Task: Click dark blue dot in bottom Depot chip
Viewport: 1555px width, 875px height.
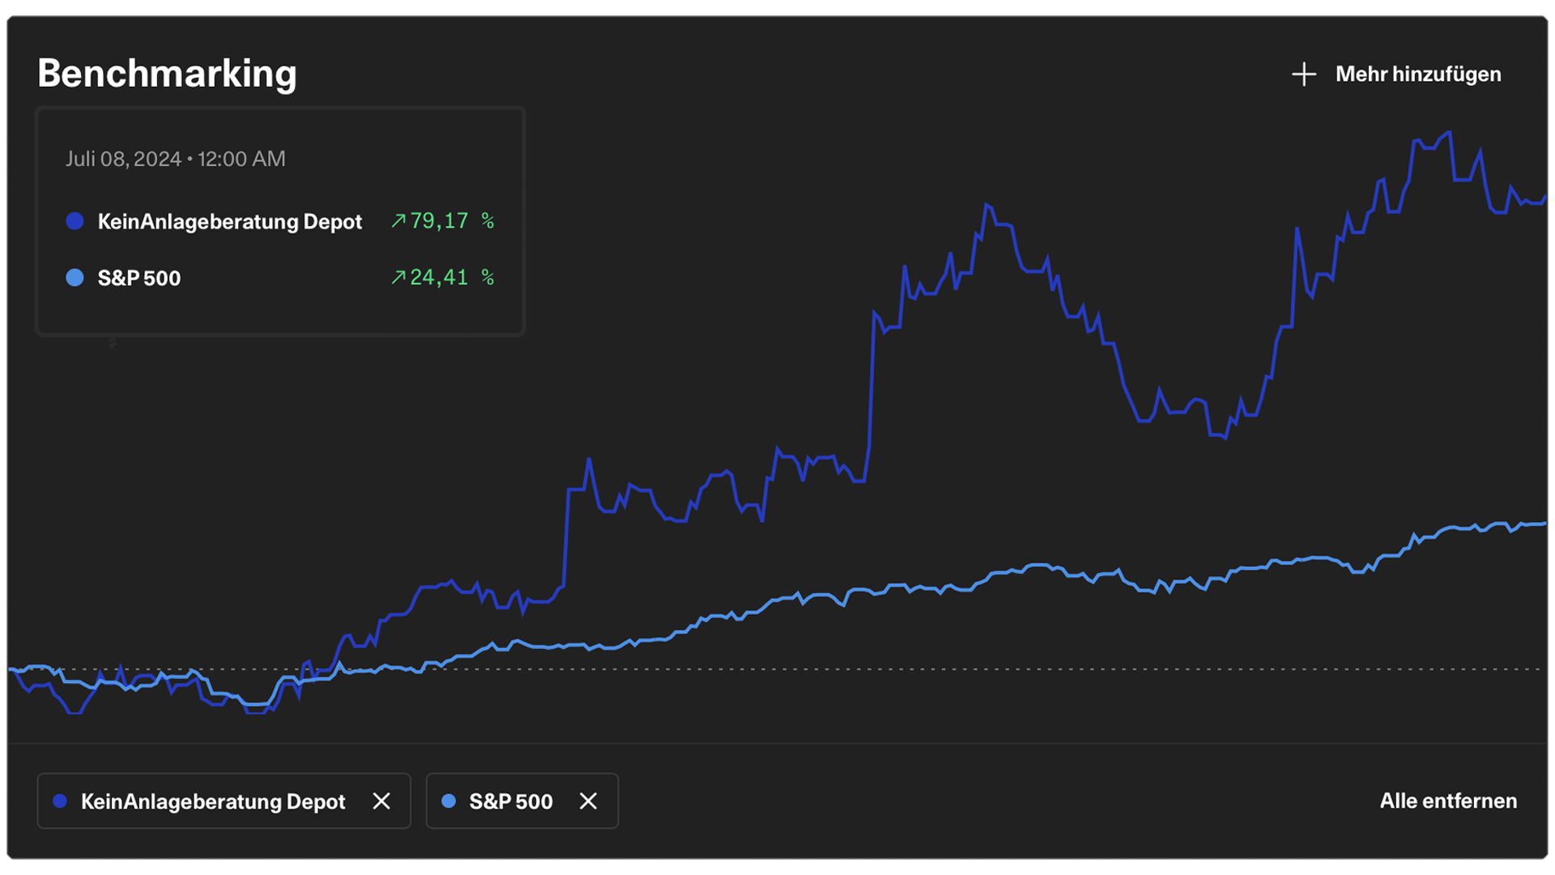Action: (60, 801)
